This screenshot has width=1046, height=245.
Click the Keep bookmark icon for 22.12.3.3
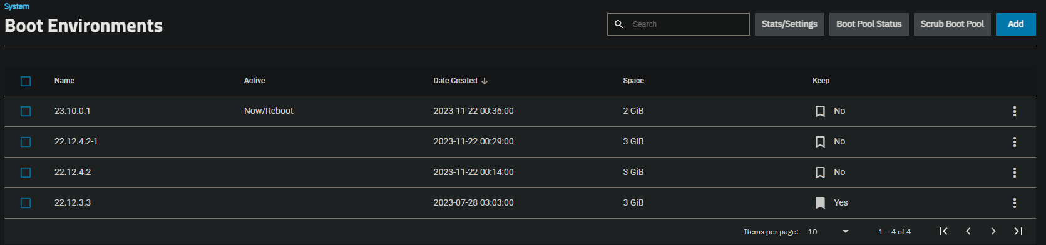coord(820,203)
